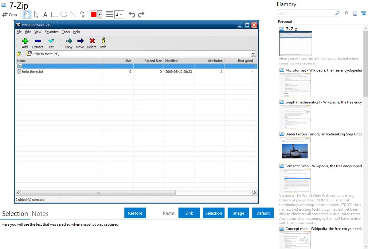The height and width of the screenshot is (249, 368).
Task: Click the scroll right arrow
Action: 255,193
